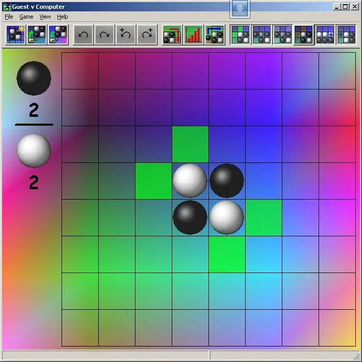Screen dimensions: 362x362
Task: Click the blue down-arrow button in the title bar
Action: (240, 9)
